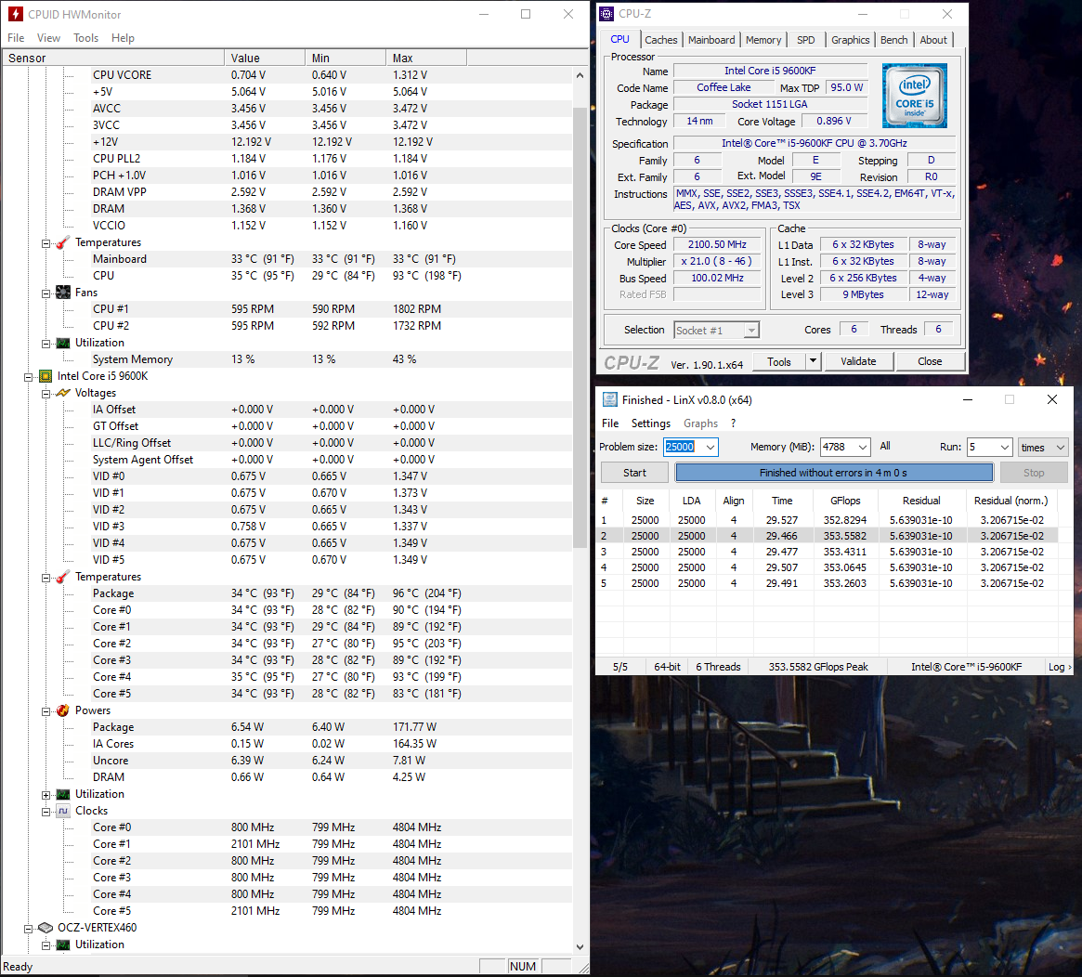1082x977 pixels.
Task: Click the Finished without errors progress bar
Action: coord(834,473)
